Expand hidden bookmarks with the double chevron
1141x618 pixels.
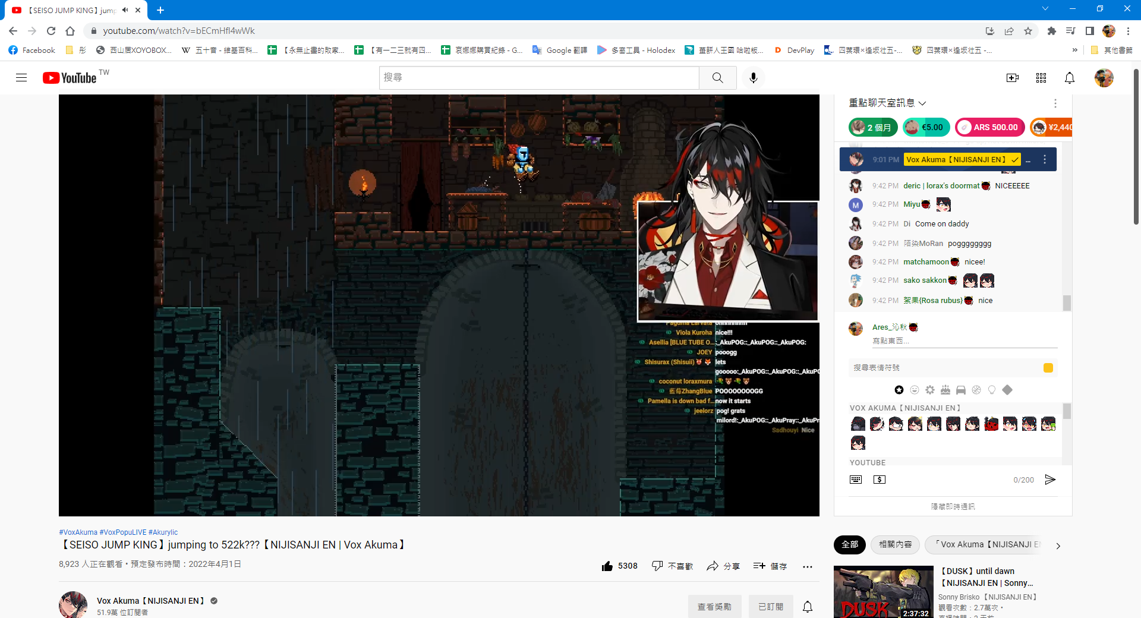(1074, 51)
